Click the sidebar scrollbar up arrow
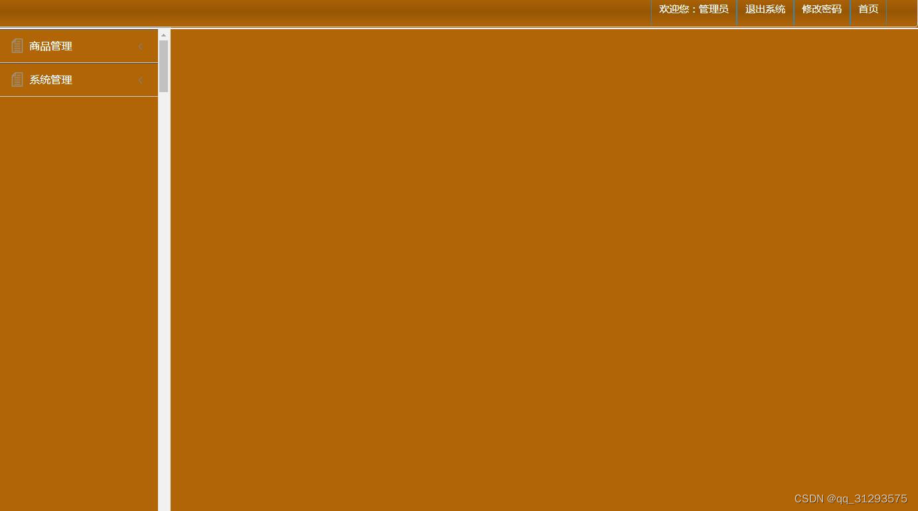Image resolution: width=918 pixels, height=511 pixels. (x=163, y=35)
